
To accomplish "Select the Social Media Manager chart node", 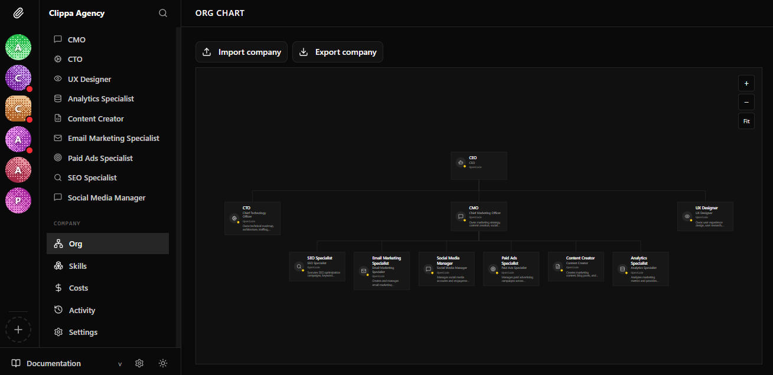I will [446, 269].
